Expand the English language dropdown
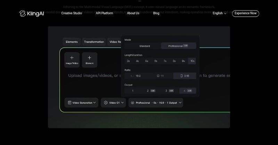278x145 pixels. click(x=220, y=13)
